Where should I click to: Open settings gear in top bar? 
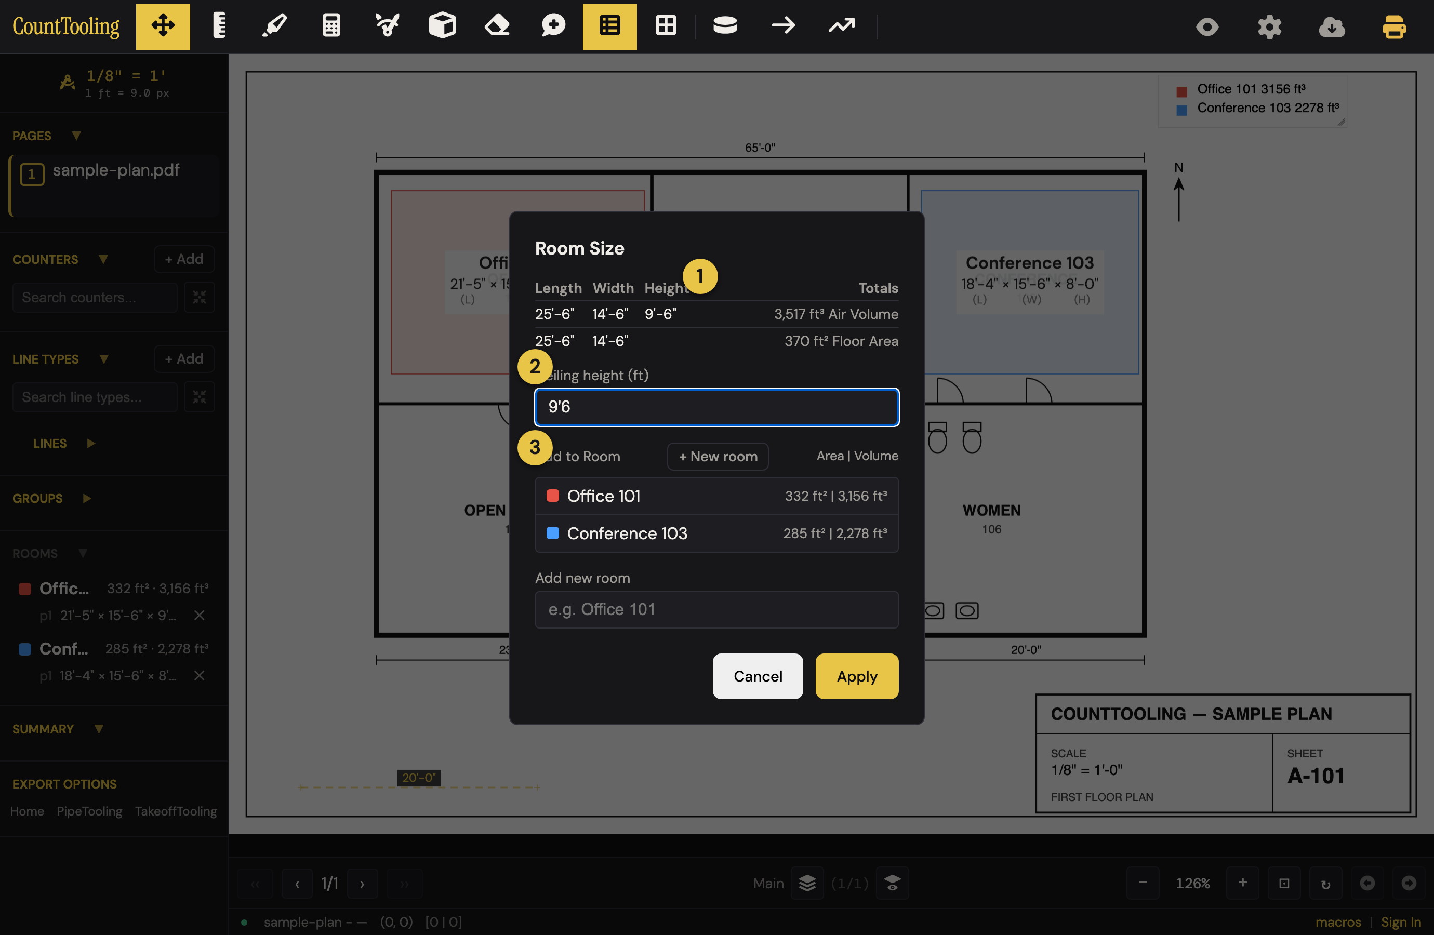pyautogui.click(x=1269, y=27)
